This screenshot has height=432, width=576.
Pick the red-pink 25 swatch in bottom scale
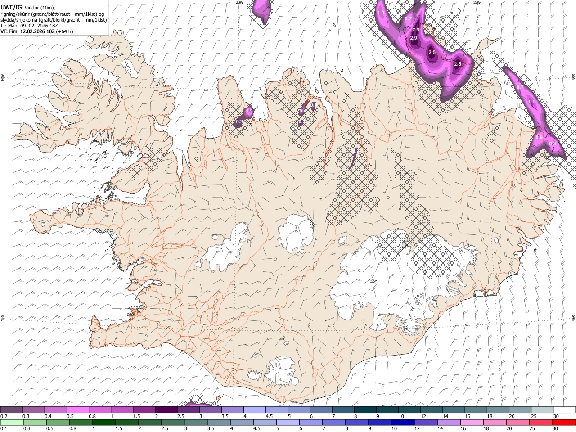click(x=540, y=423)
